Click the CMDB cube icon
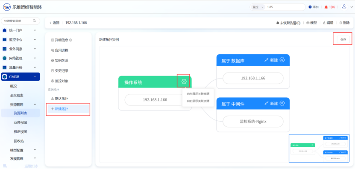Screen dimensions: 355x169 point(5,77)
